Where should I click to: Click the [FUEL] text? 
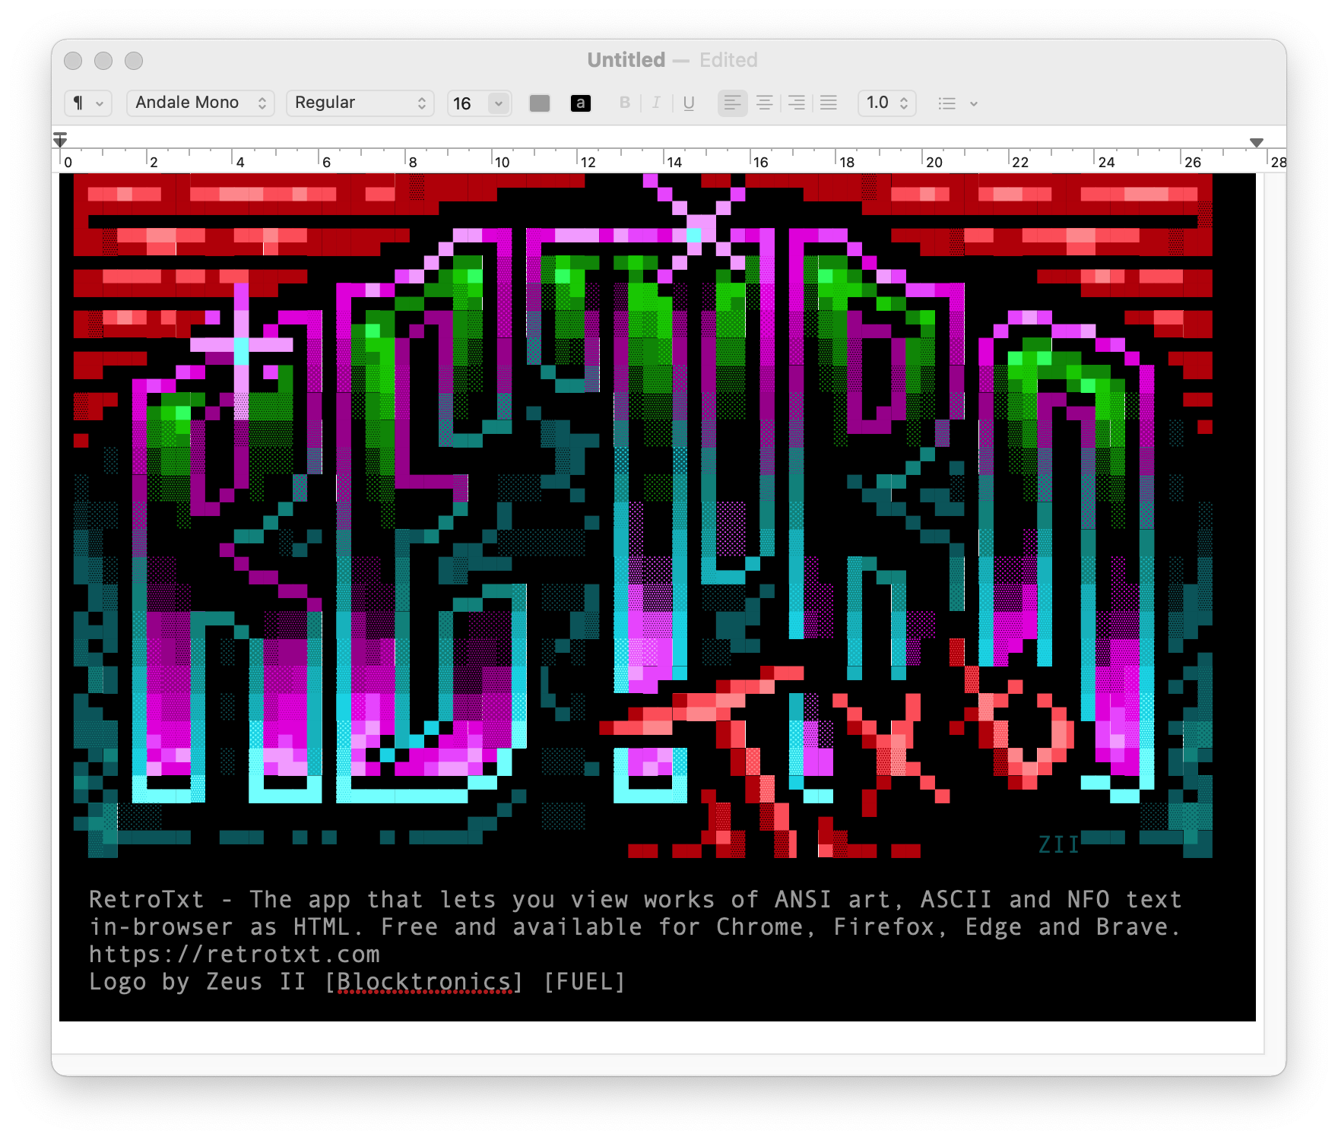coord(585,982)
